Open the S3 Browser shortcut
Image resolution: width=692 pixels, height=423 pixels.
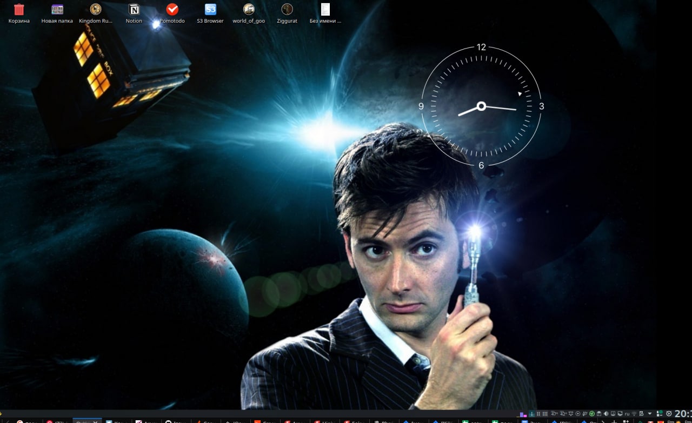[x=210, y=14]
